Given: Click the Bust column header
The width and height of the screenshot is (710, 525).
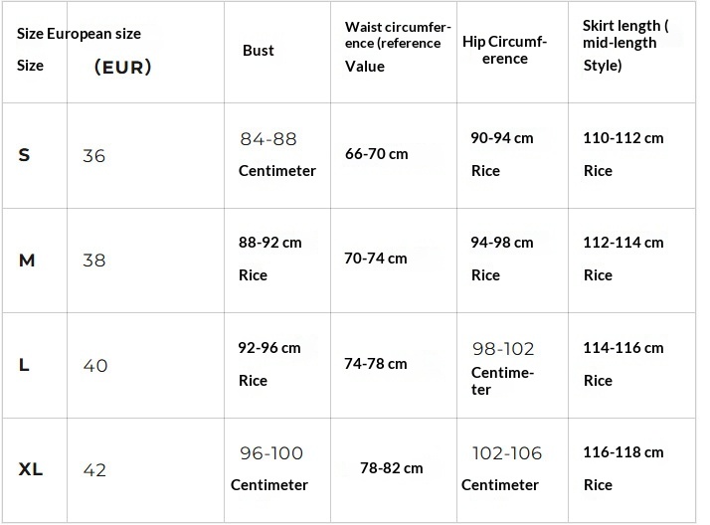Looking at the screenshot, I should pyautogui.click(x=259, y=50).
